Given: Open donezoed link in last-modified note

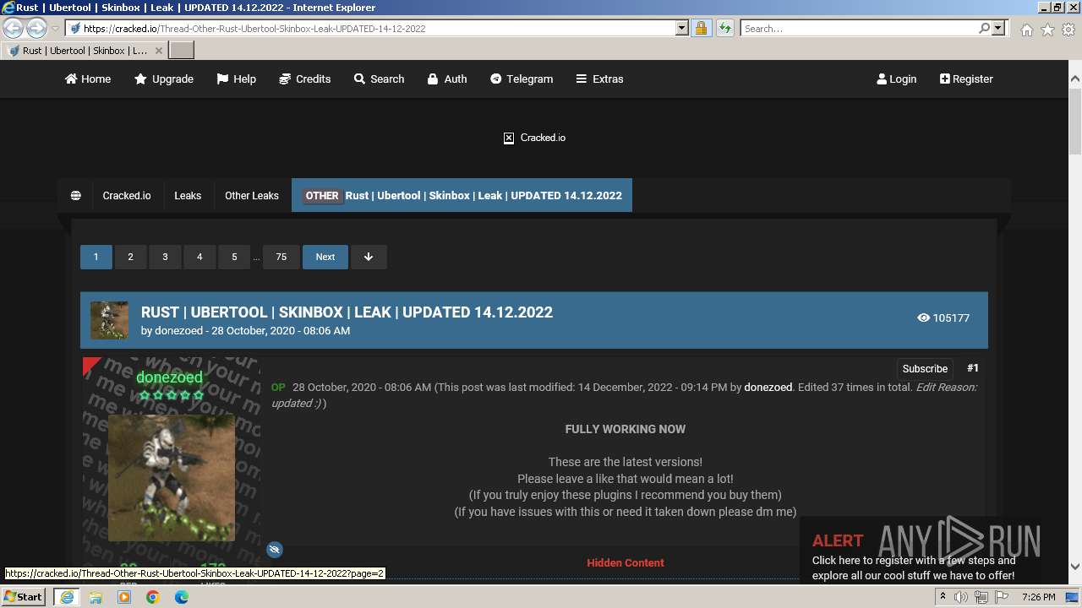Looking at the screenshot, I should click(768, 387).
